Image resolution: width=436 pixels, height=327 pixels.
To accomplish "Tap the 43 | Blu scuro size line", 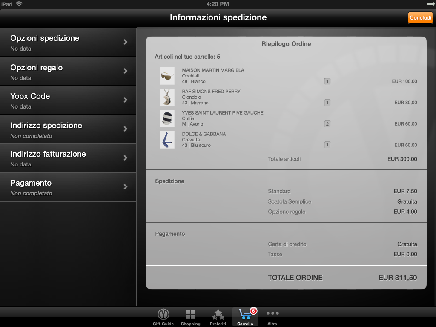I will [196, 146].
